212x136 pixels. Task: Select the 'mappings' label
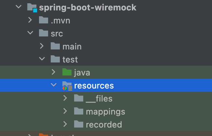(106, 112)
